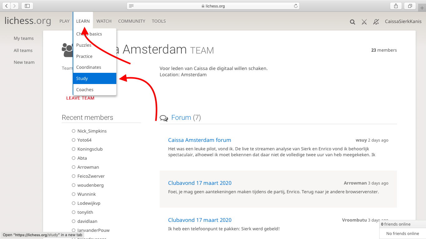Click 'wsuy' author name
426x239 pixels.
pyautogui.click(x=361, y=140)
